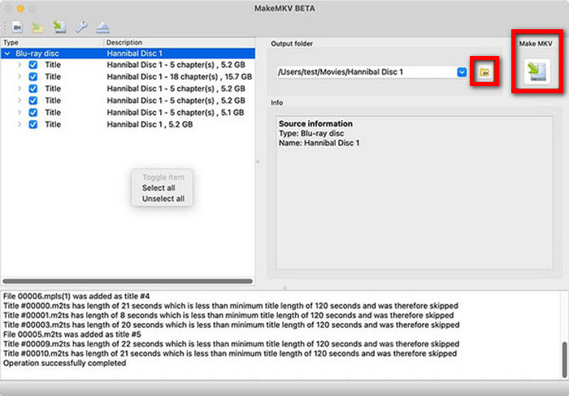The width and height of the screenshot is (569, 396).
Task: Click the horizontal scrollbar under the title list
Action: (x=128, y=281)
